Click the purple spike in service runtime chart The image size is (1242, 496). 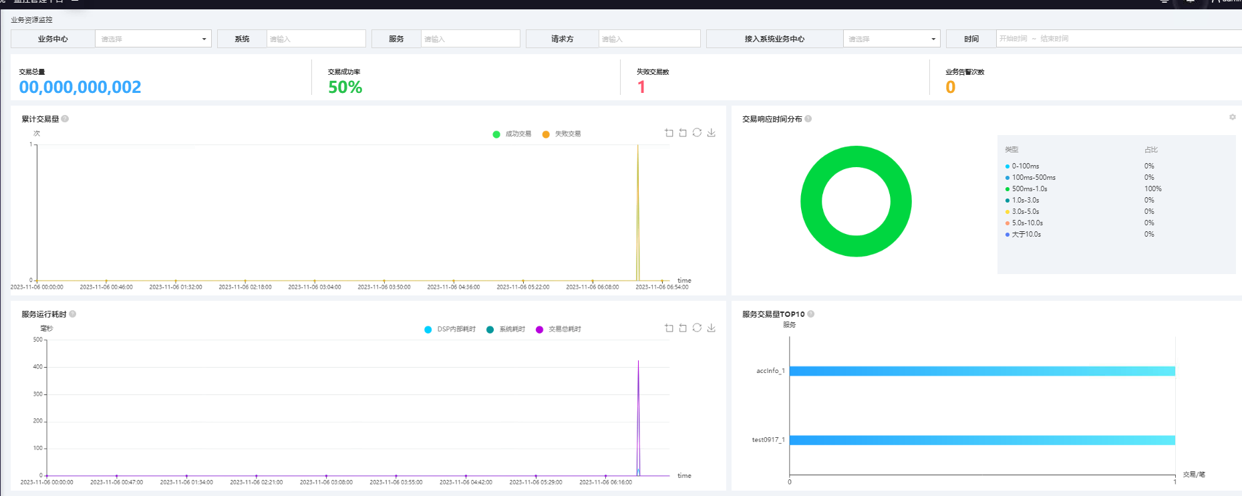[638, 418]
